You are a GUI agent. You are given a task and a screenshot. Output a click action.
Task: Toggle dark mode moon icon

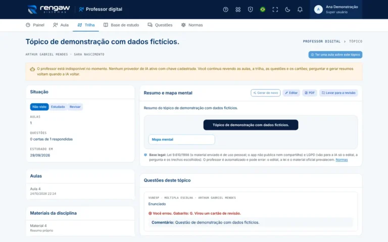287,10
